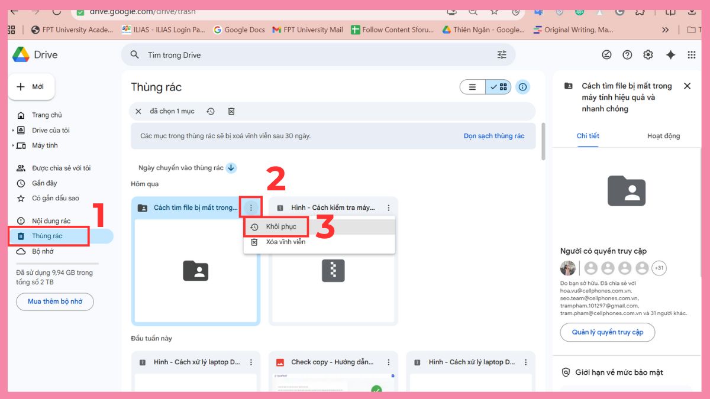Image resolution: width=710 pixels, height=399 pixels.
Task: Open 'Được chia sẻ với tôi' in sidebar
Action: coord(62,168)
